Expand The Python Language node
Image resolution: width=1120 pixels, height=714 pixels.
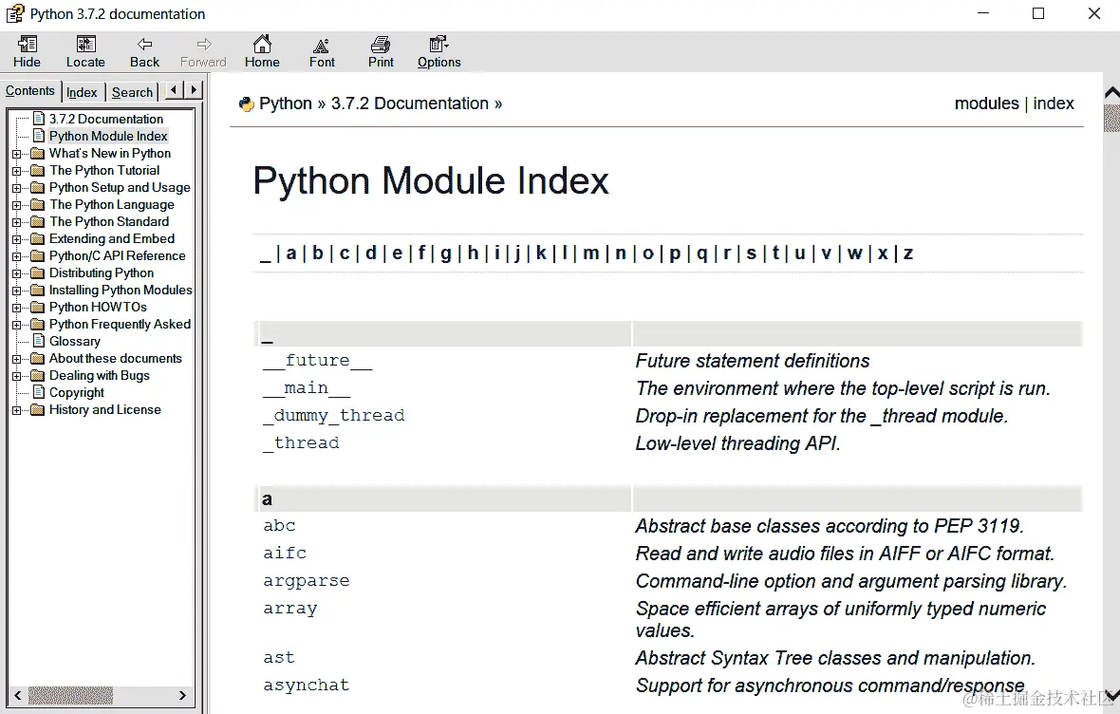click(17, 205)
